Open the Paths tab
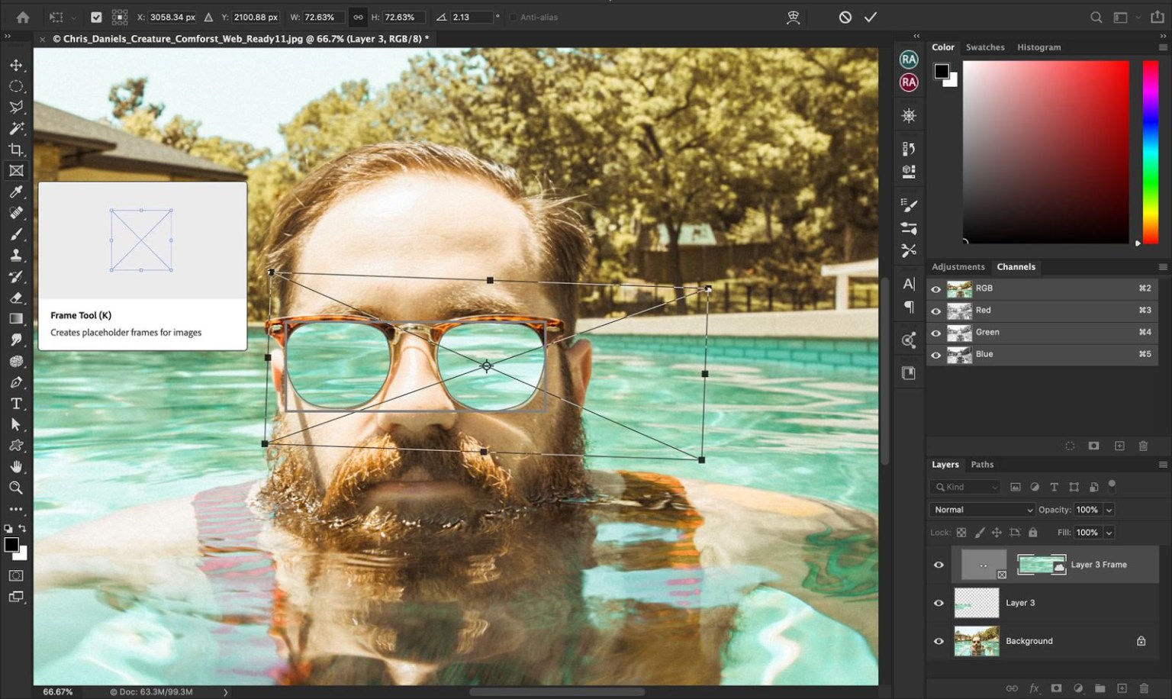Viewport: 1172px width, 699px height. pyautogui.click(x=982, y=464)
